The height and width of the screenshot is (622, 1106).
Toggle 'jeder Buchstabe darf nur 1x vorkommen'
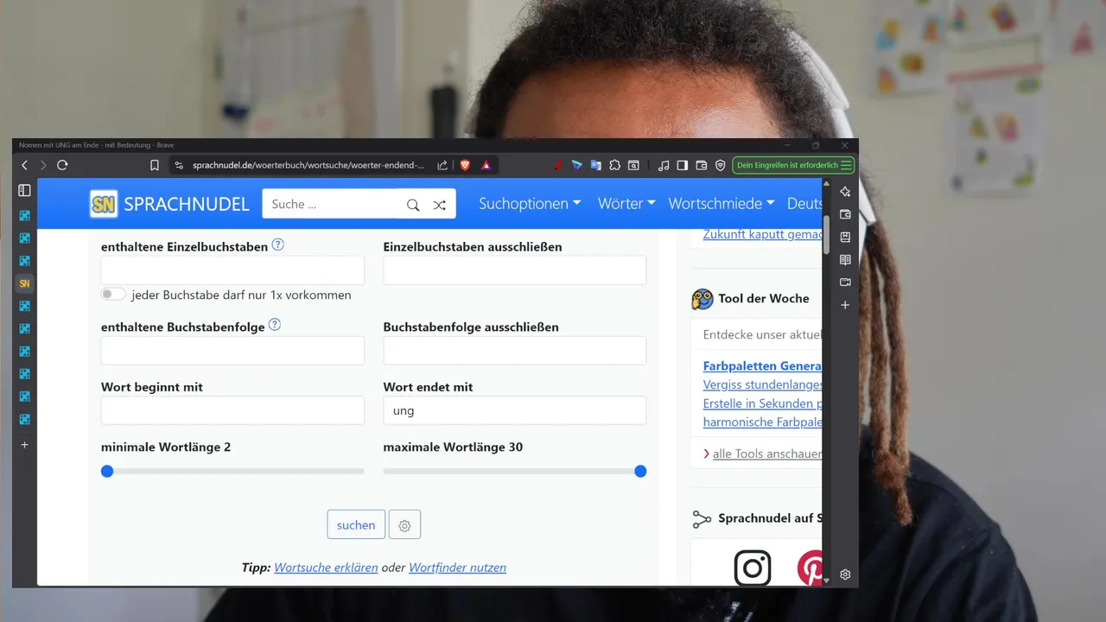(113, 295)
